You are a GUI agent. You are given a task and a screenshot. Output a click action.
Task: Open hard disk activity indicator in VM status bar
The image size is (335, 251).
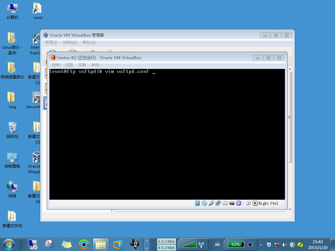point(197,203)
